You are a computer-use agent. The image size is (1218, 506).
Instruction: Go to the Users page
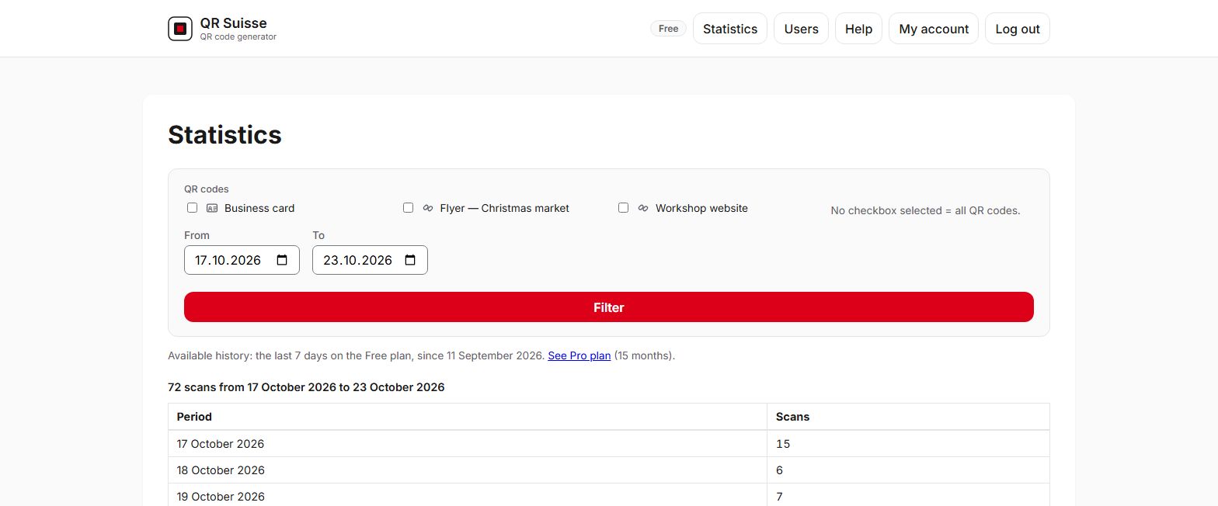click(x=801, y=29)
